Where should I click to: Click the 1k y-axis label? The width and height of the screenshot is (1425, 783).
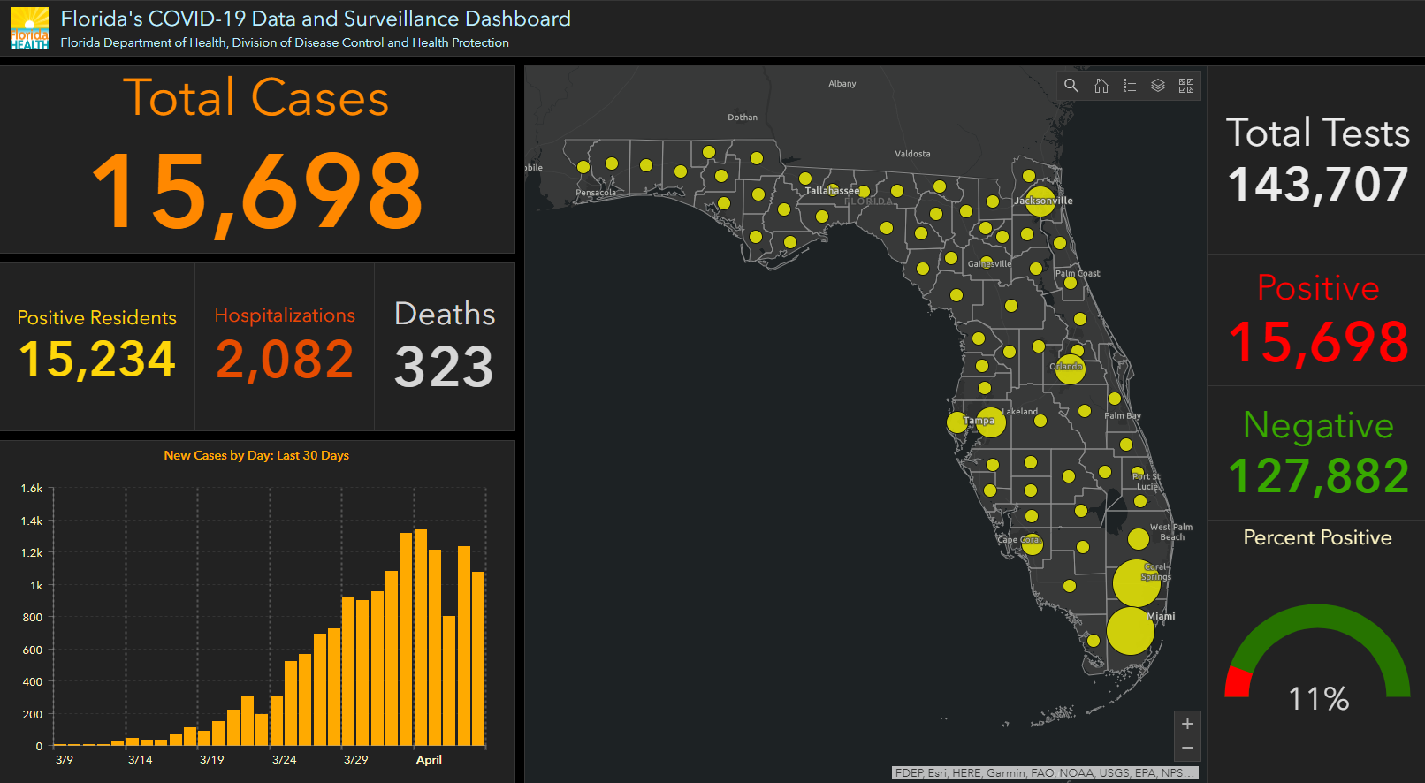click(x=36, y=585)
